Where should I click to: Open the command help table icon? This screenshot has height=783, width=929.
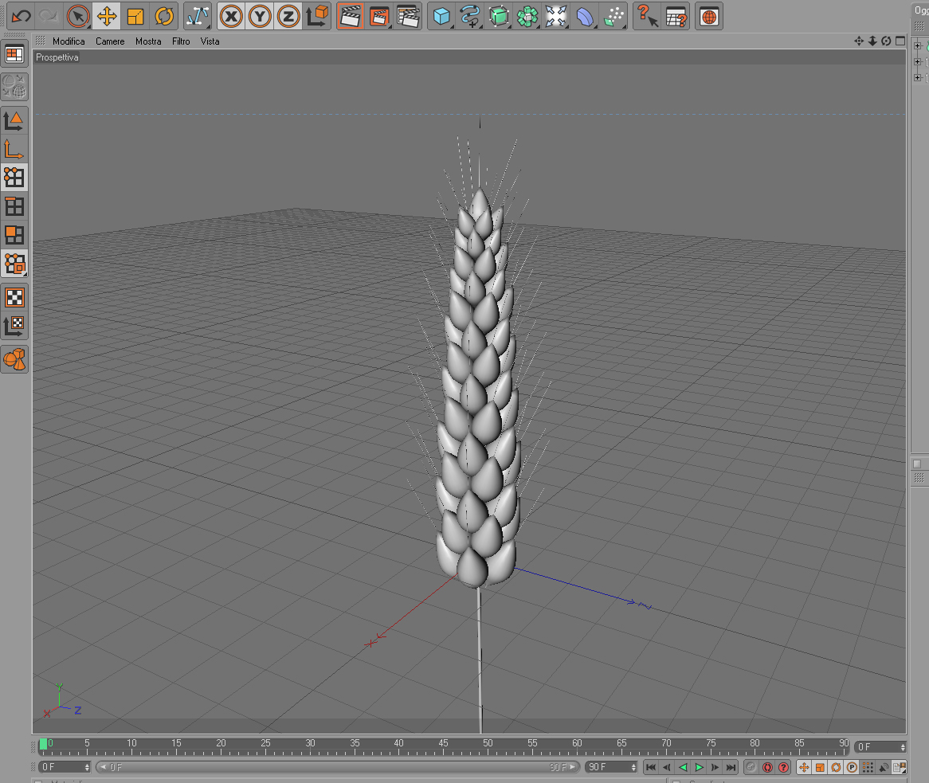pos(676,16)
